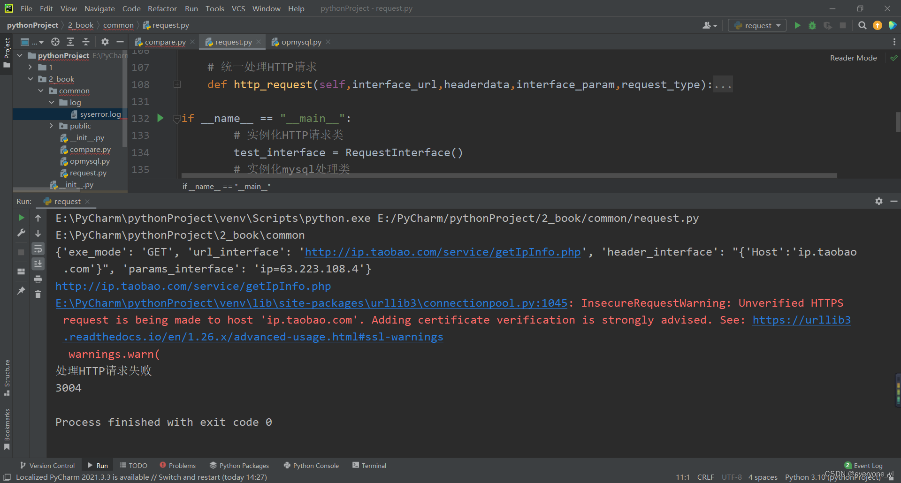The width and height of the screenshot is (901, 483).
Task: Open the project view type dropdown
Action: 32,42
